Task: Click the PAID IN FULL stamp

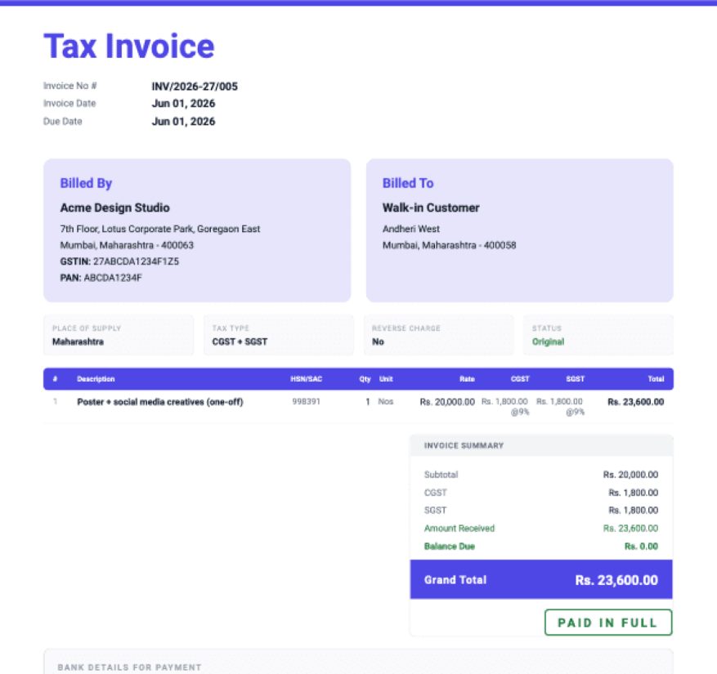Action: [608, 623]
